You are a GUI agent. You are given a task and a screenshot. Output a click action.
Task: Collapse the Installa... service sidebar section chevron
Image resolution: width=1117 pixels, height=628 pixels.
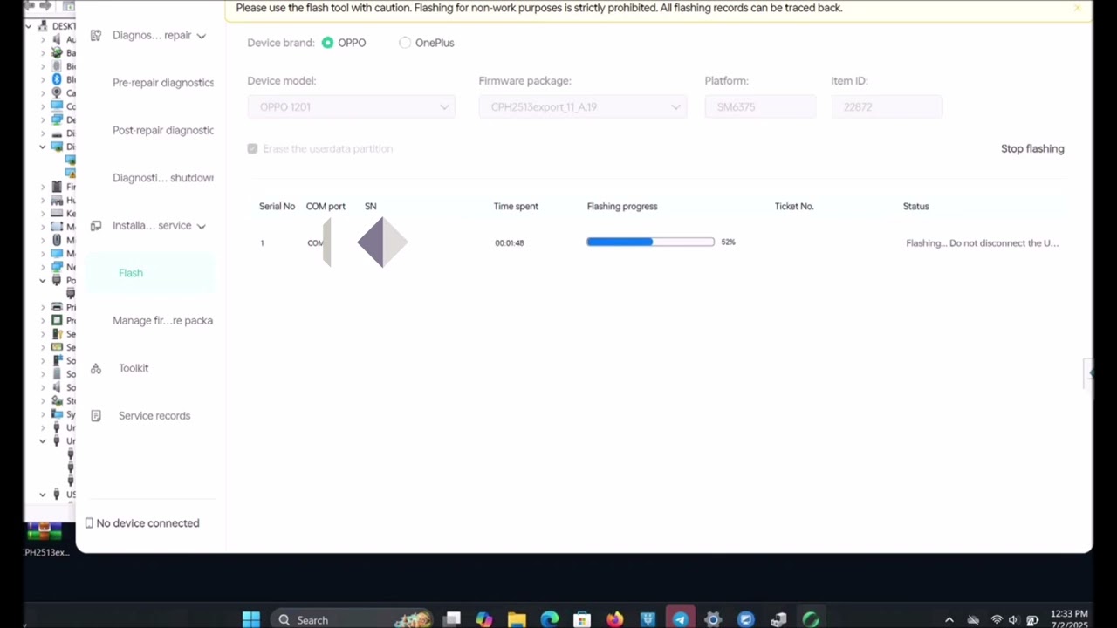click(x=201, y=226)
